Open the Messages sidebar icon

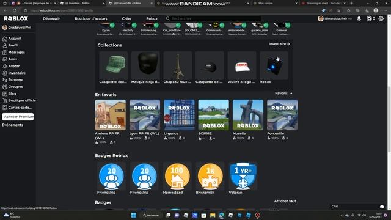tap(5, 53)
